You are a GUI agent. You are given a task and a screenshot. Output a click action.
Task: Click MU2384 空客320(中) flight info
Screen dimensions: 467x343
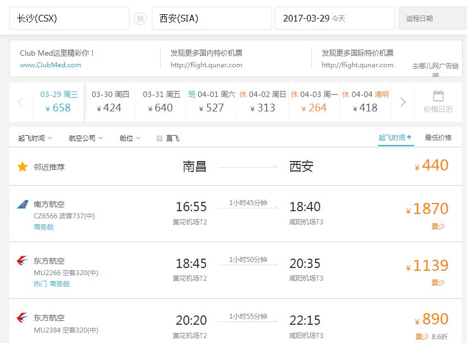[x=66, y=330]
